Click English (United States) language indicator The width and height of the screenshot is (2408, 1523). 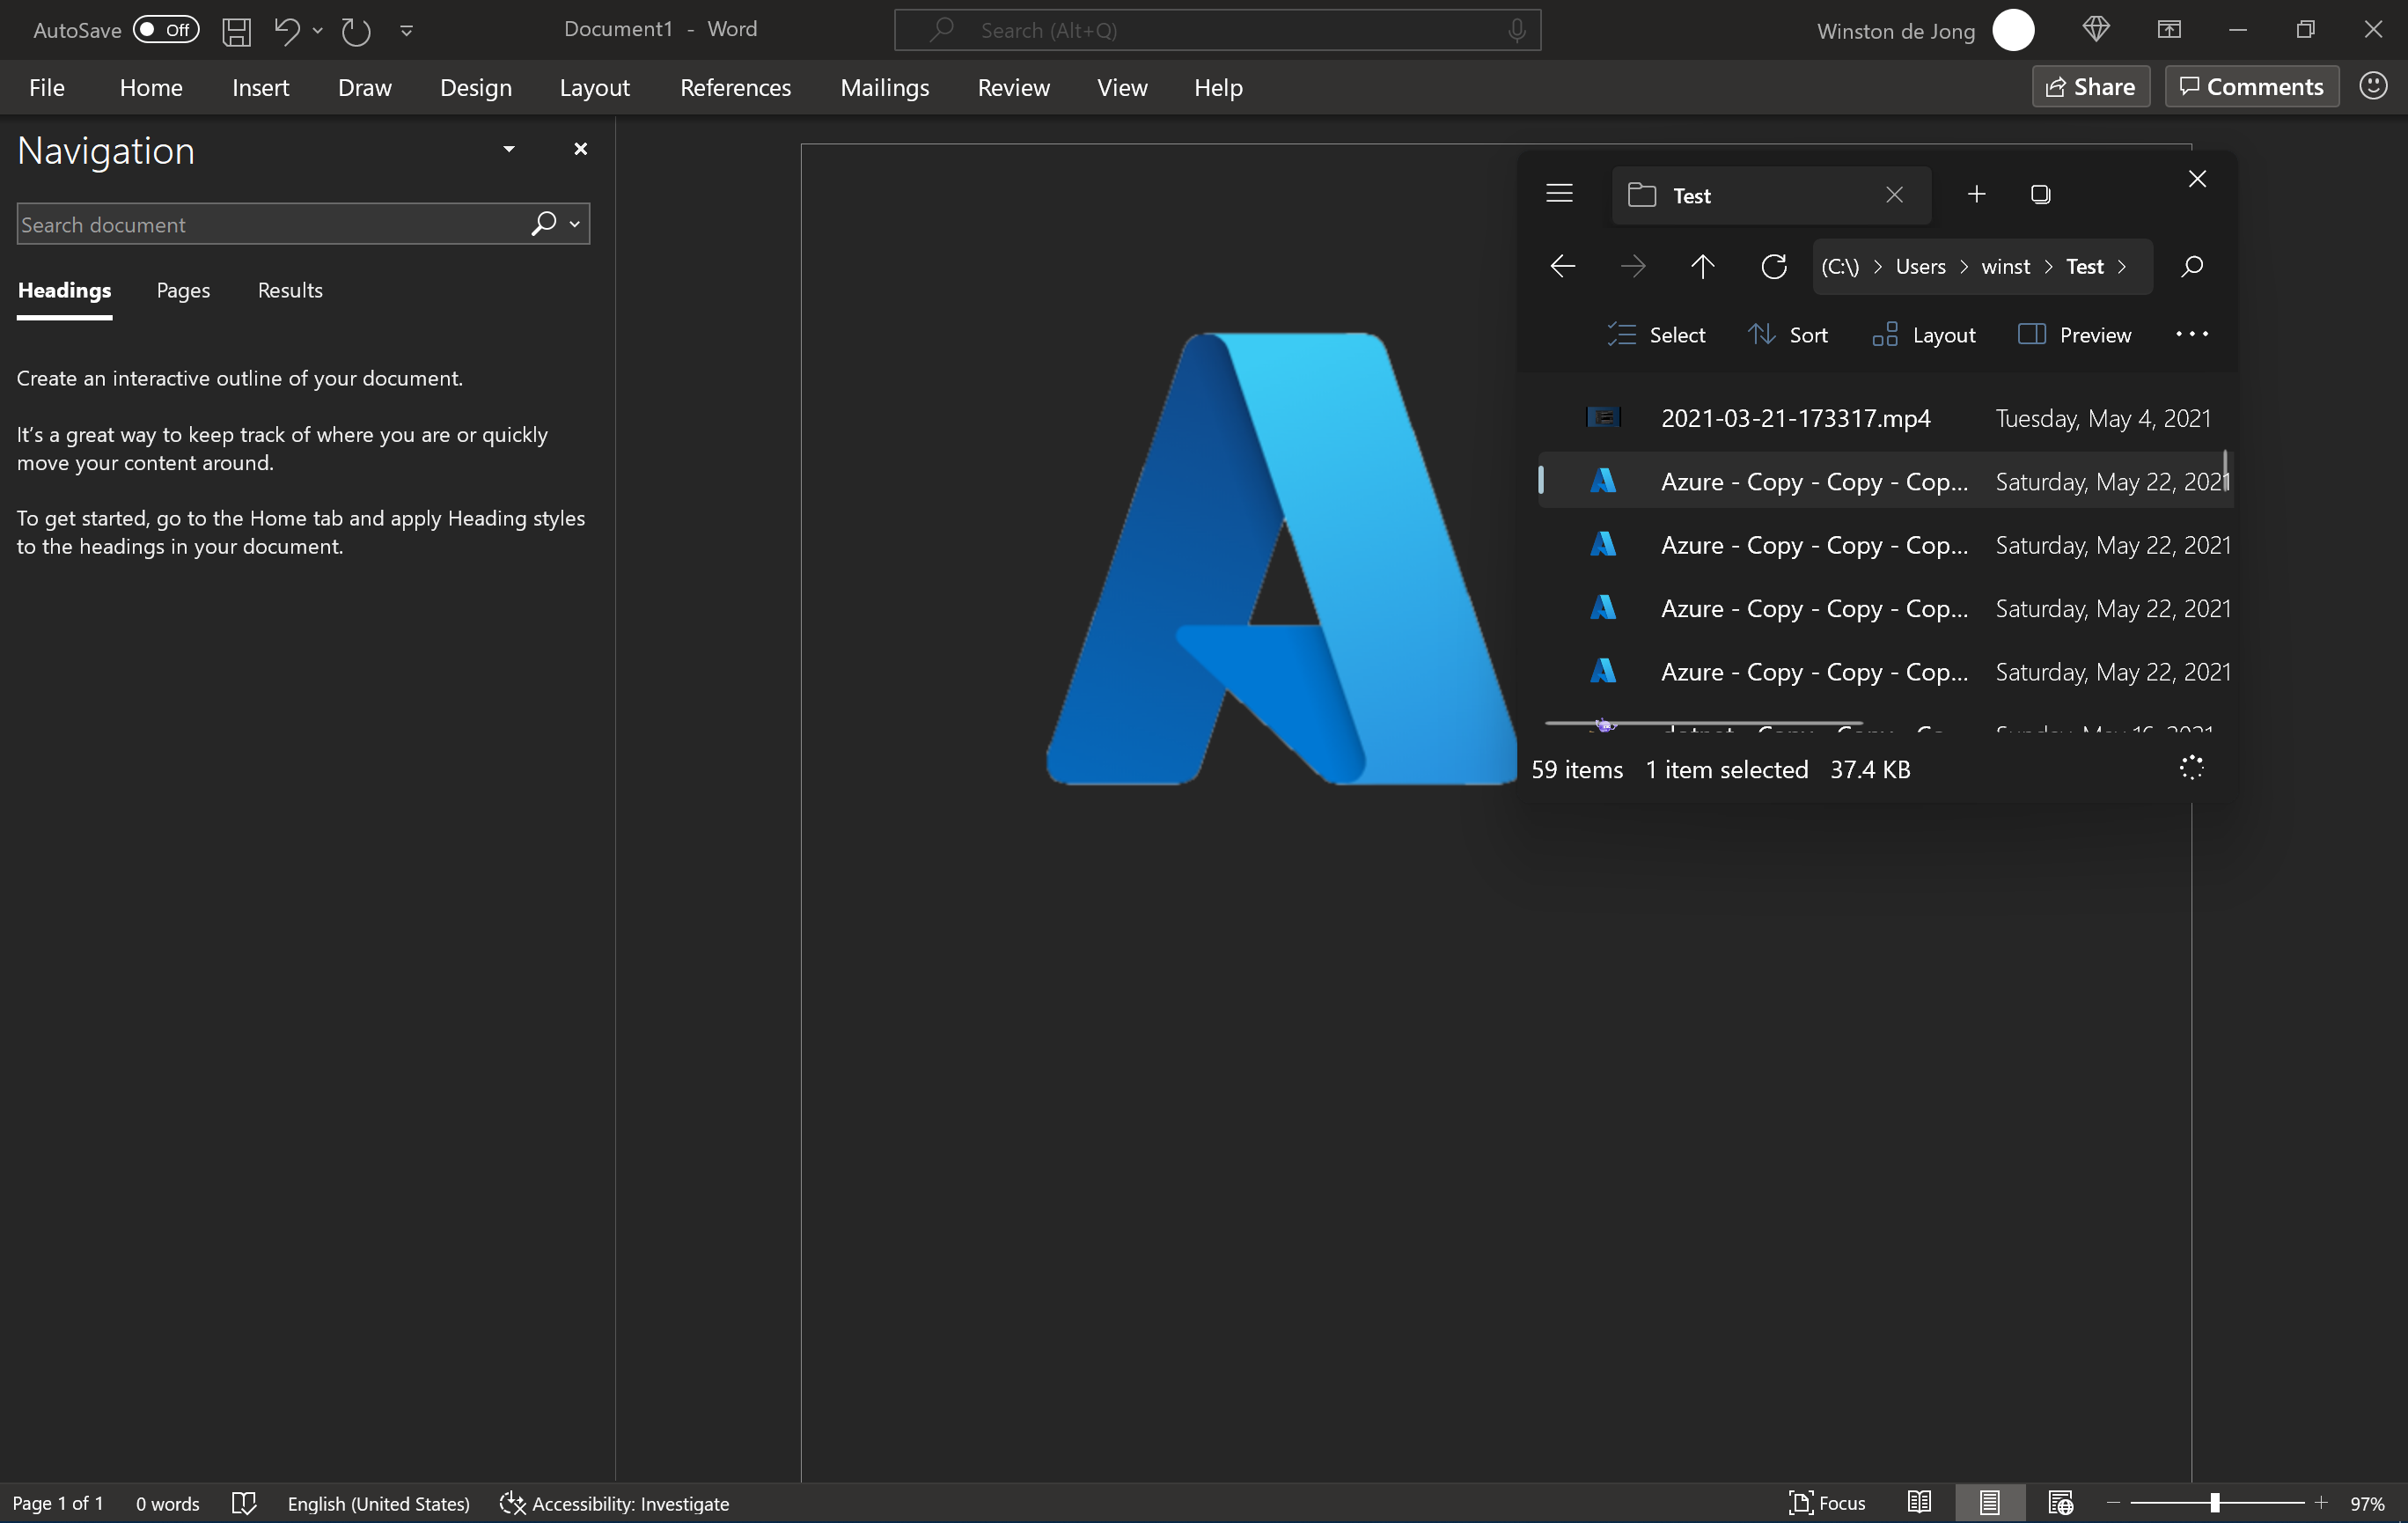[379, 1503]
